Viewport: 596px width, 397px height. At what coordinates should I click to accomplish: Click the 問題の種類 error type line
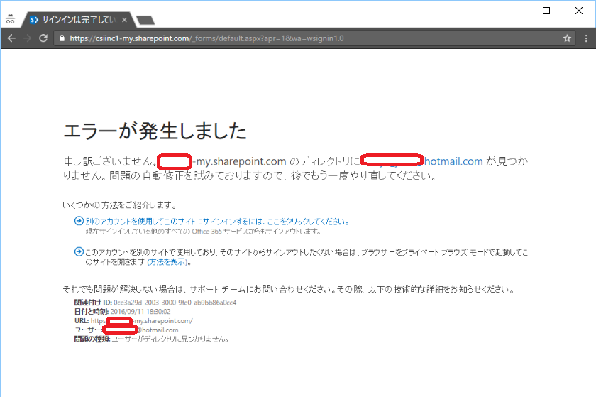(151, 339)
